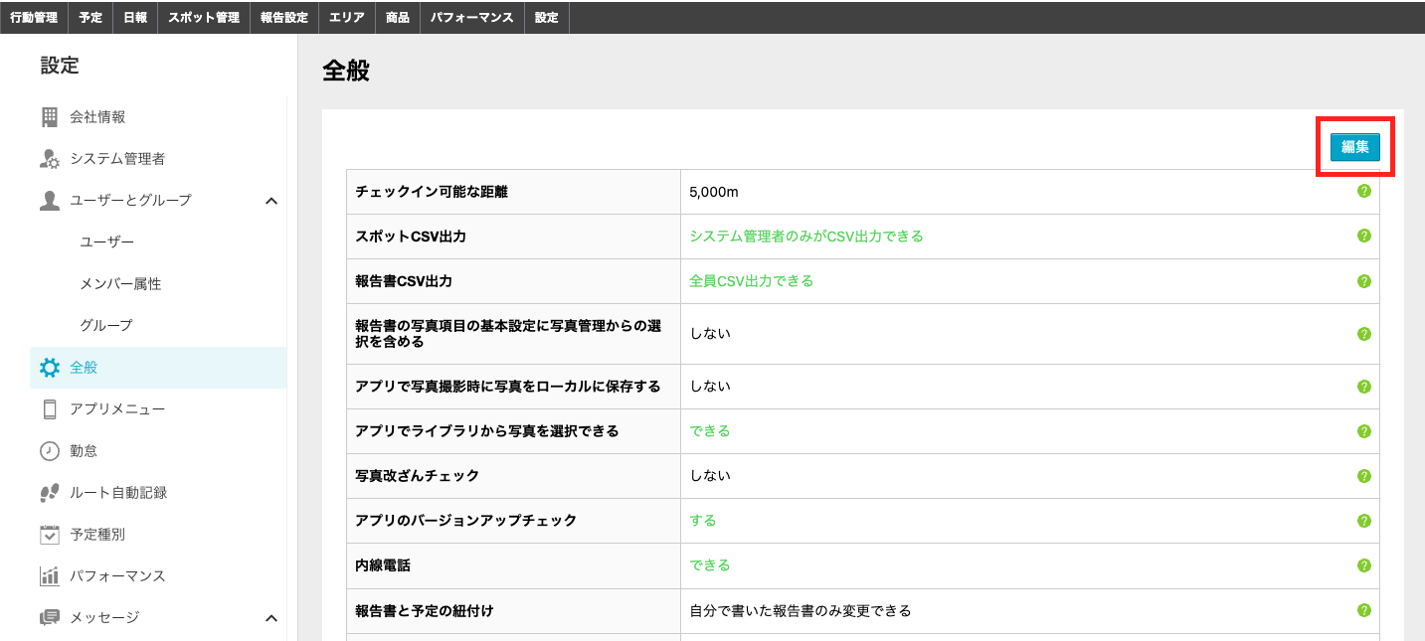The height and width of the screenshot is (641, 1425).
Task: Click システム管理者のみがCSV出力できる value
Action: [806, 237]
